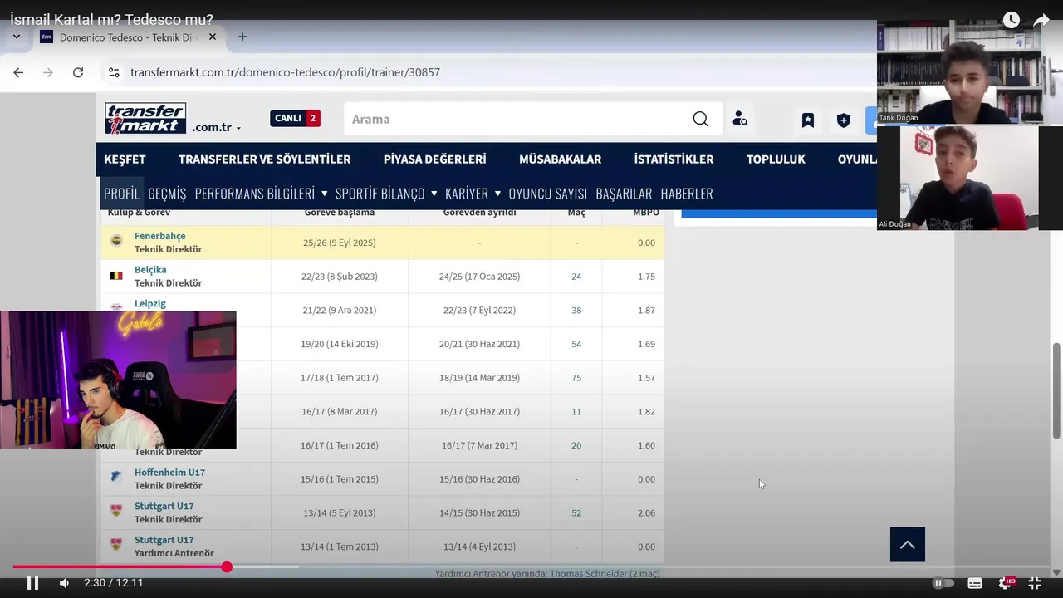The width and height of the screenshot is (1063, 598).
Task: Open the Leipzig club link
Action: pyautogui.click(x=150, y=303)
